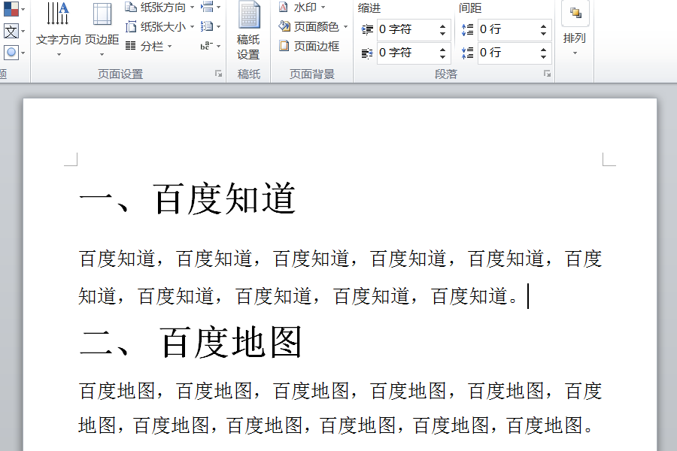Click the paper orientation (纸张方向) icon
This screenshot has height=451, width=677.
[131, 7]
